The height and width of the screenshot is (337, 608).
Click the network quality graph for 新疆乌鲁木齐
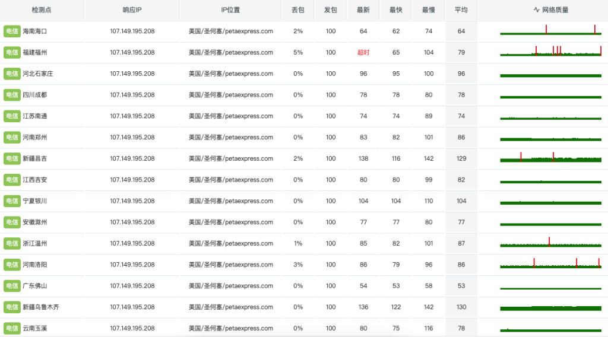point(550,309)
